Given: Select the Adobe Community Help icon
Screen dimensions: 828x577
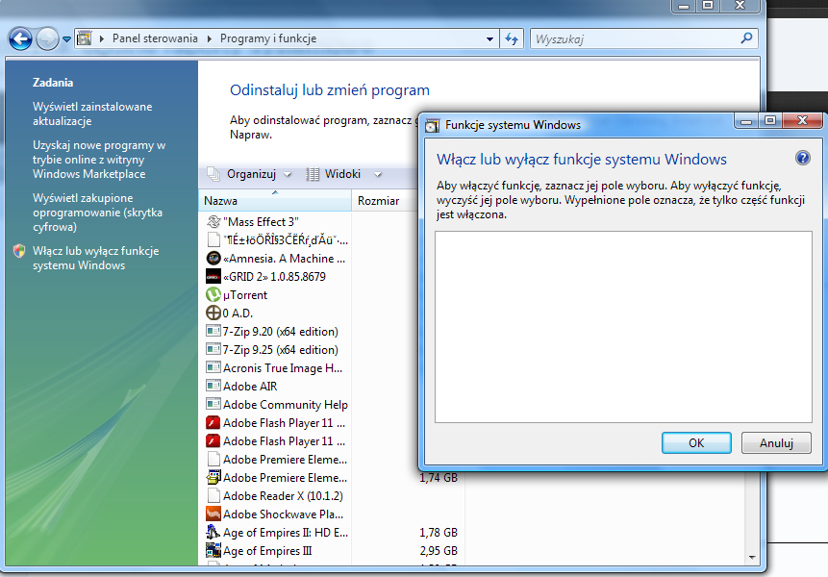Looking at the screenshot, I should point(213,404).
